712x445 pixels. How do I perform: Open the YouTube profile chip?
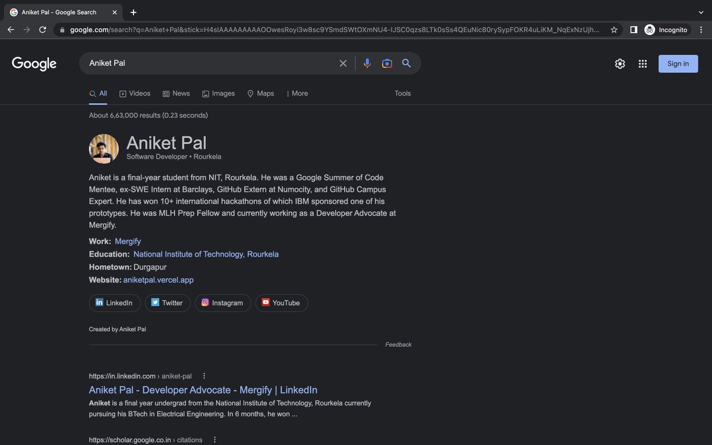281,303
